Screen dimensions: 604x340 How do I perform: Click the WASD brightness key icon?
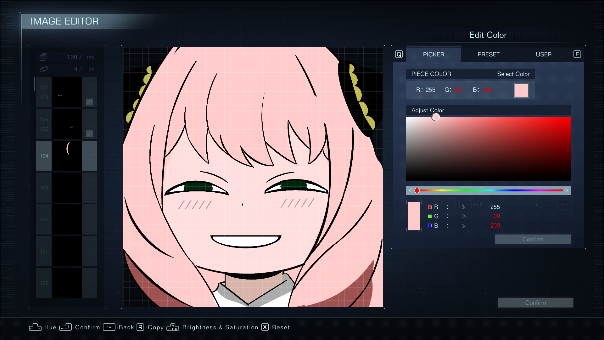(173, 327)
